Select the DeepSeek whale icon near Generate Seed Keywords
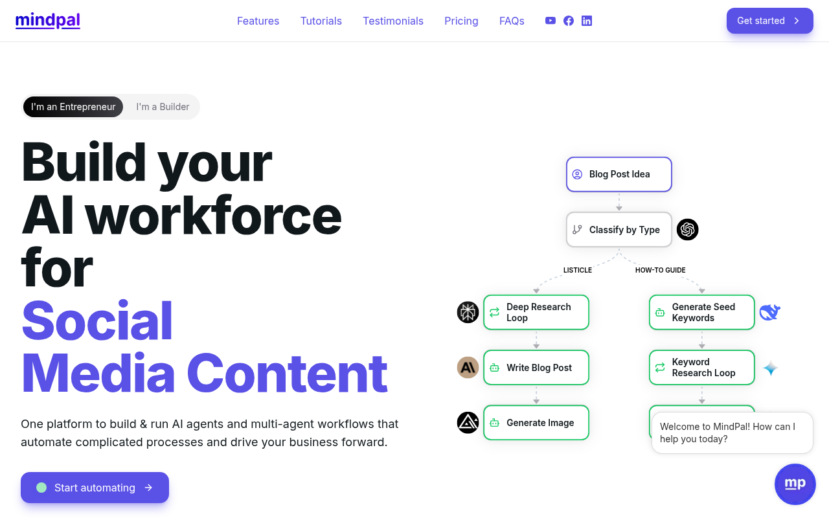The image size is (829, 518). [769, 311]
